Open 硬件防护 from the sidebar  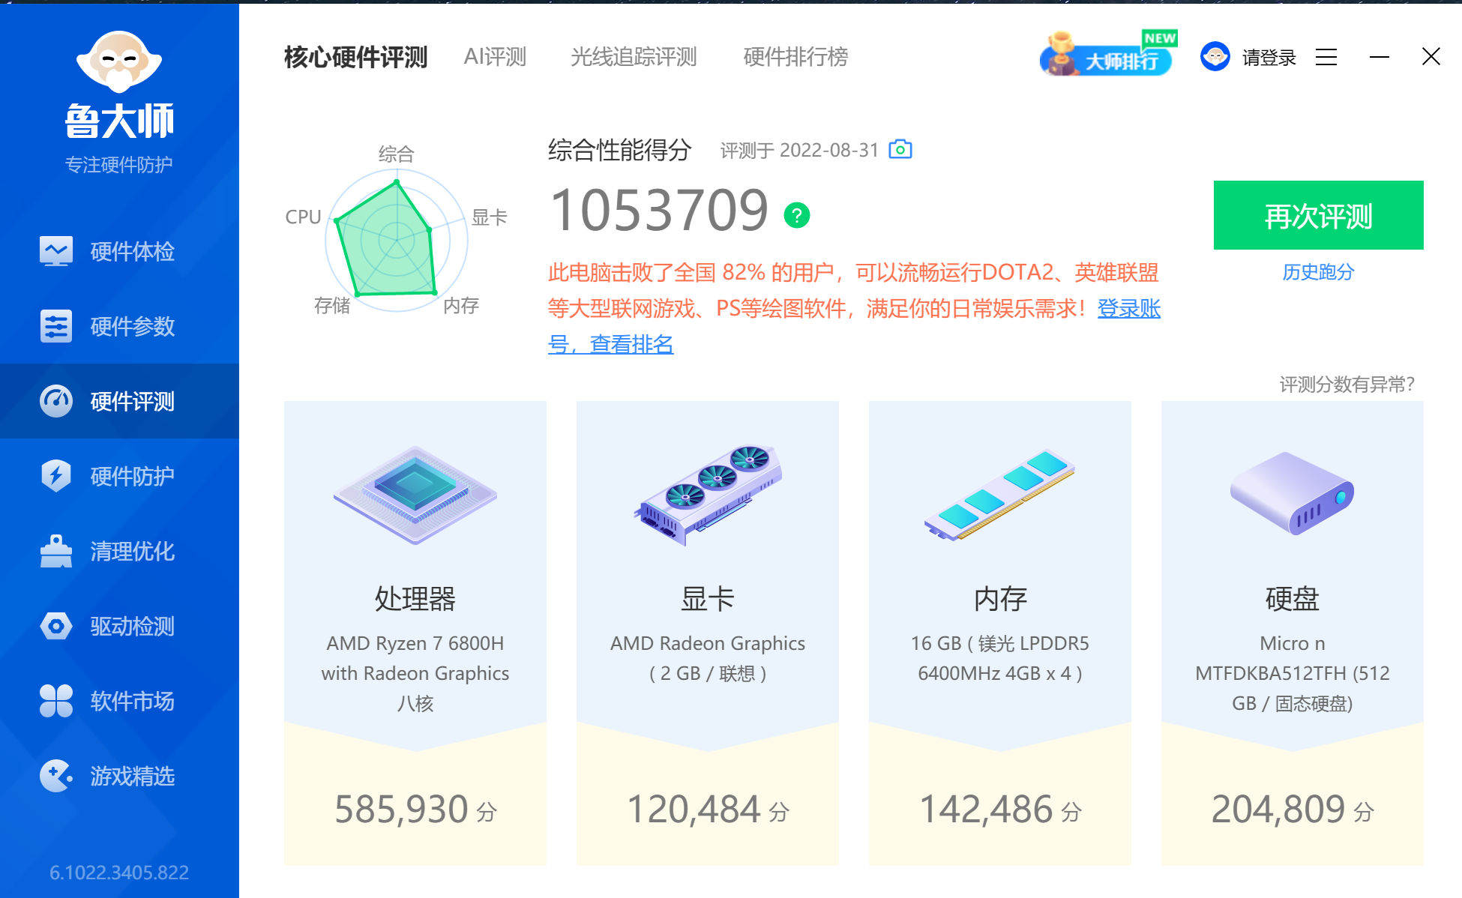click(119, 476)
